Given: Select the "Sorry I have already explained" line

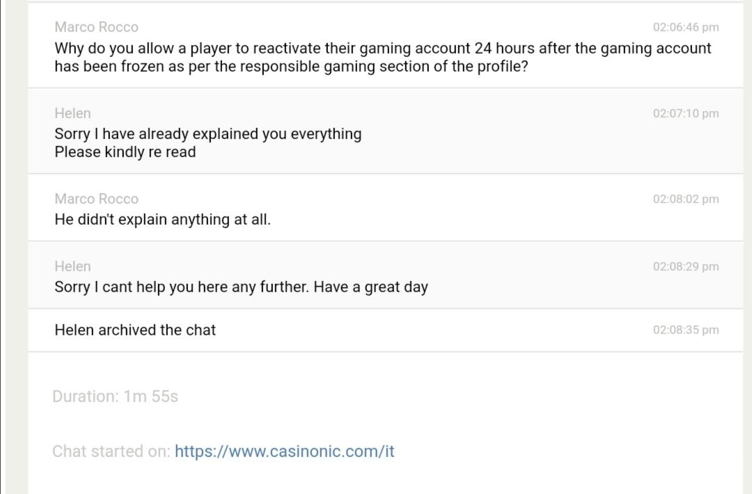Looking at the screenshot, I should (x=207, y=134).
